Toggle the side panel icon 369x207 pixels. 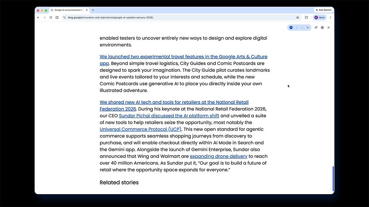(x=57, y=17)
